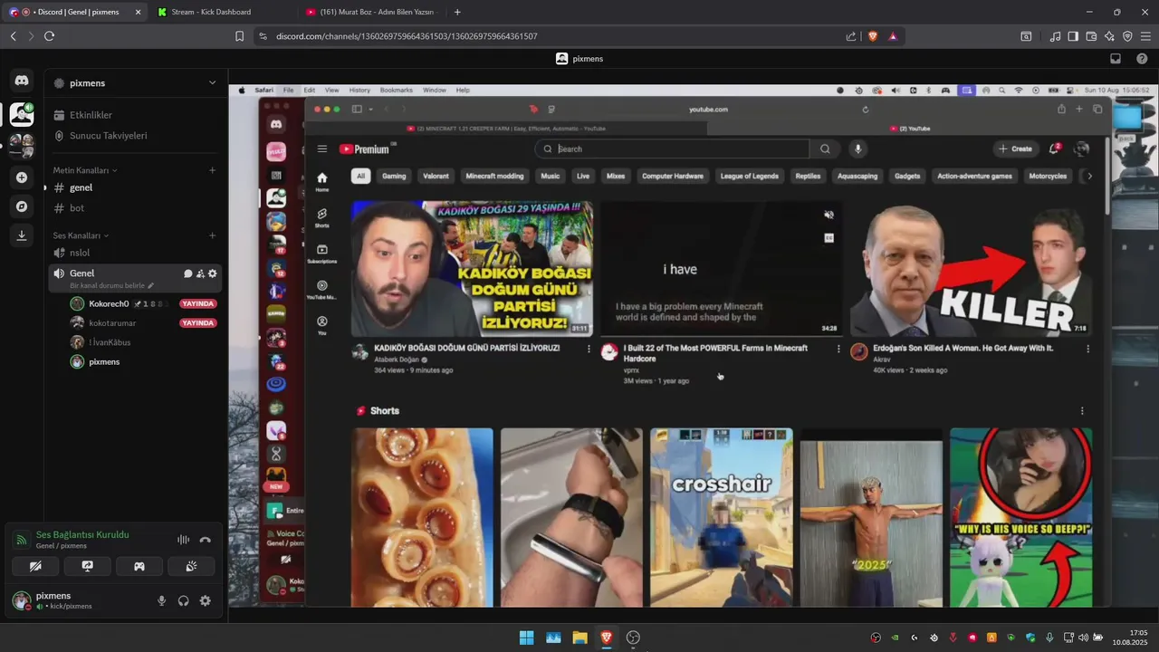Create a channel under Metin Kanalları
Viewport: 1159px width, 652px height.
click(213, 170)
